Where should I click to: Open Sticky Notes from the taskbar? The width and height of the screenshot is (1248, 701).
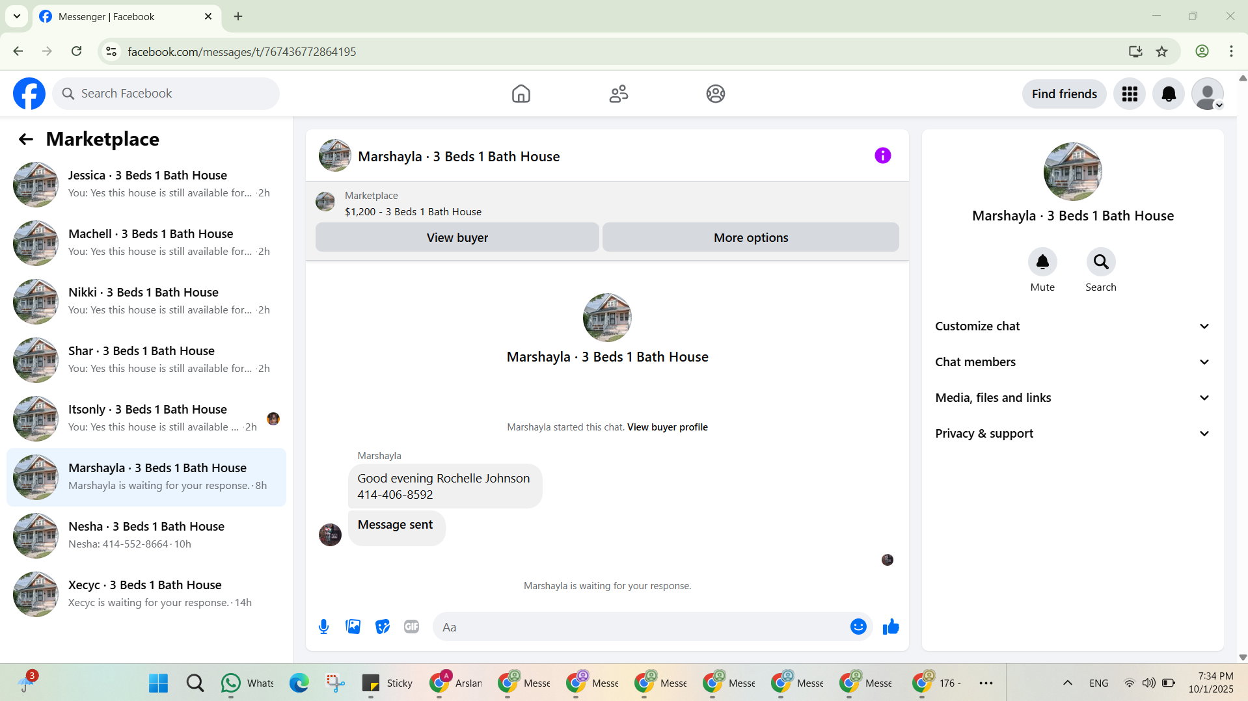[x=387, y=683]
